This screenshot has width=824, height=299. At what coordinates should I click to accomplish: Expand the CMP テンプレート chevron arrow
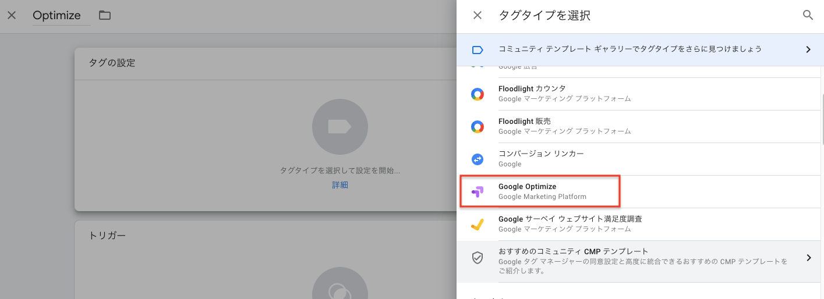click(x=808, y=258)
